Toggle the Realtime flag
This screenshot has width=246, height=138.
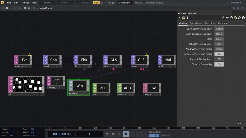point(124,2)
